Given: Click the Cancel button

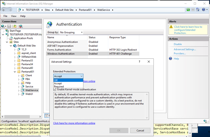Looking at the screenshot, I should point(140,130).
